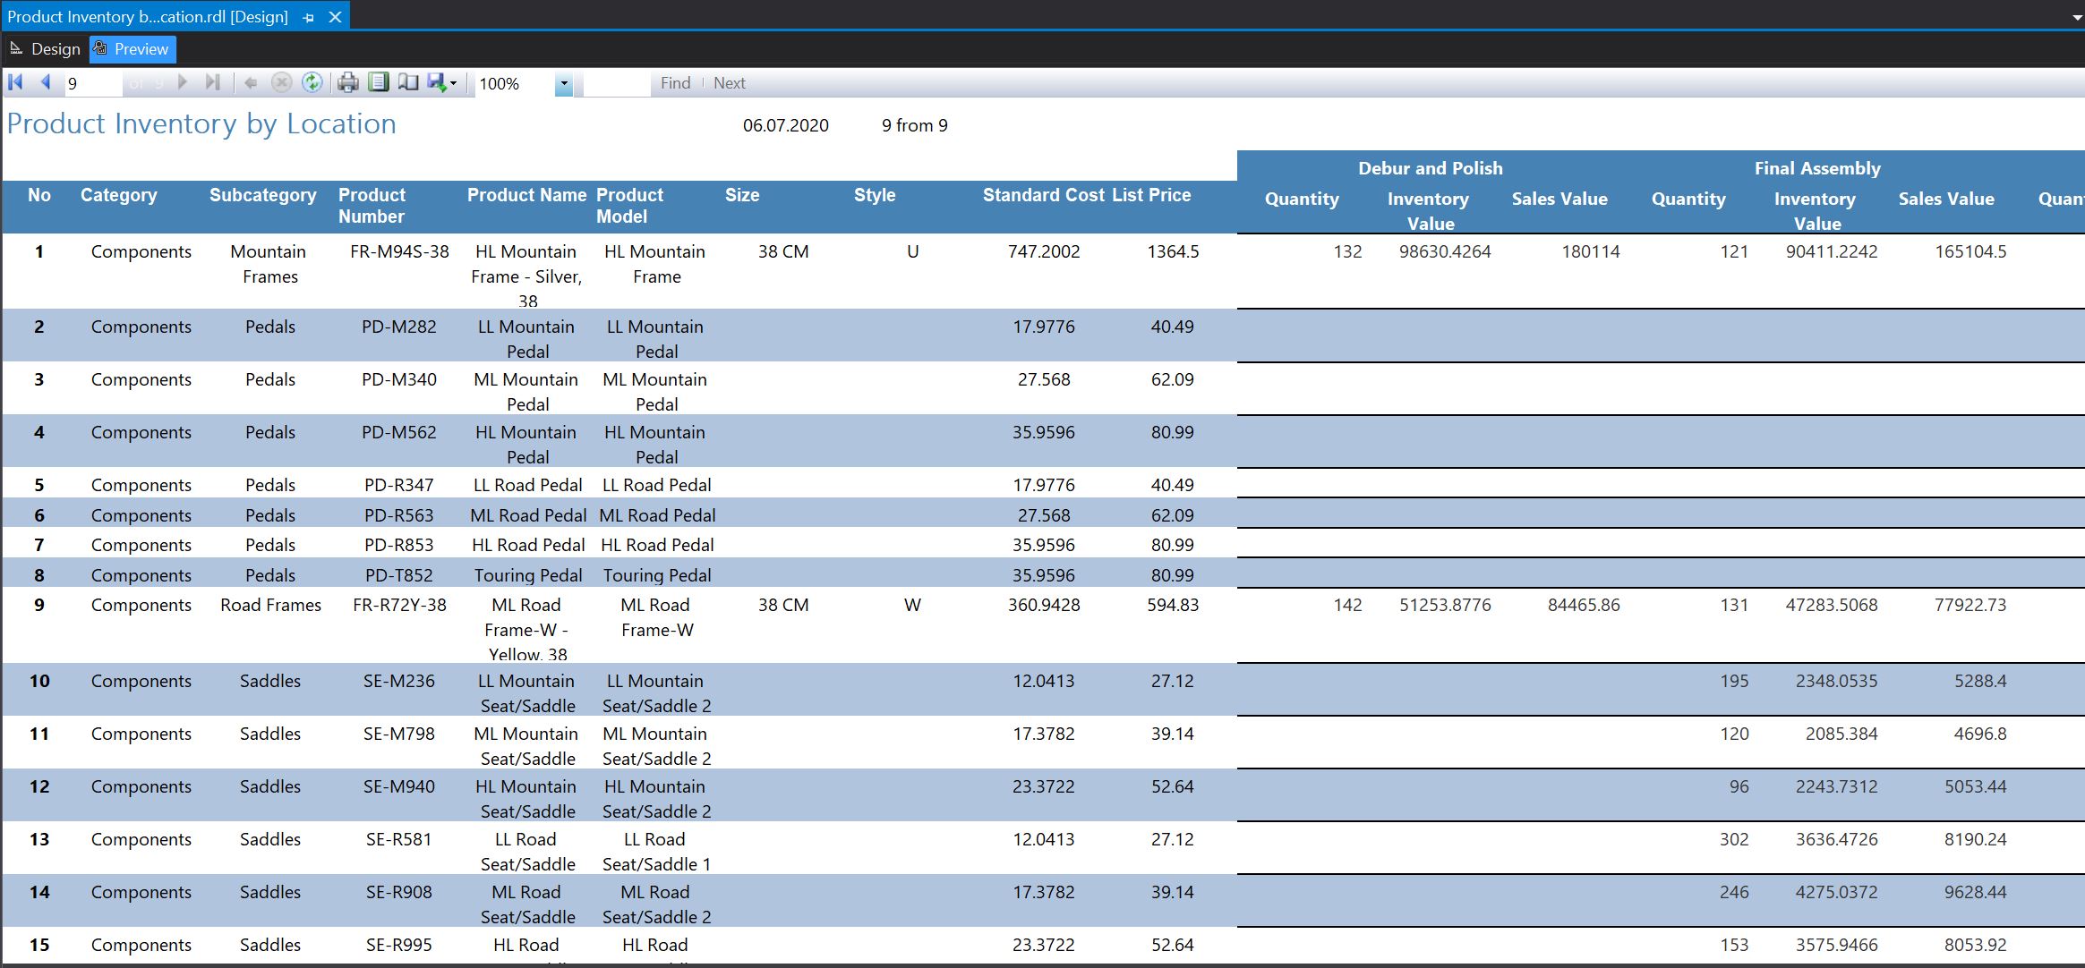Select the Preview toggle button

[x=132, y=49]
